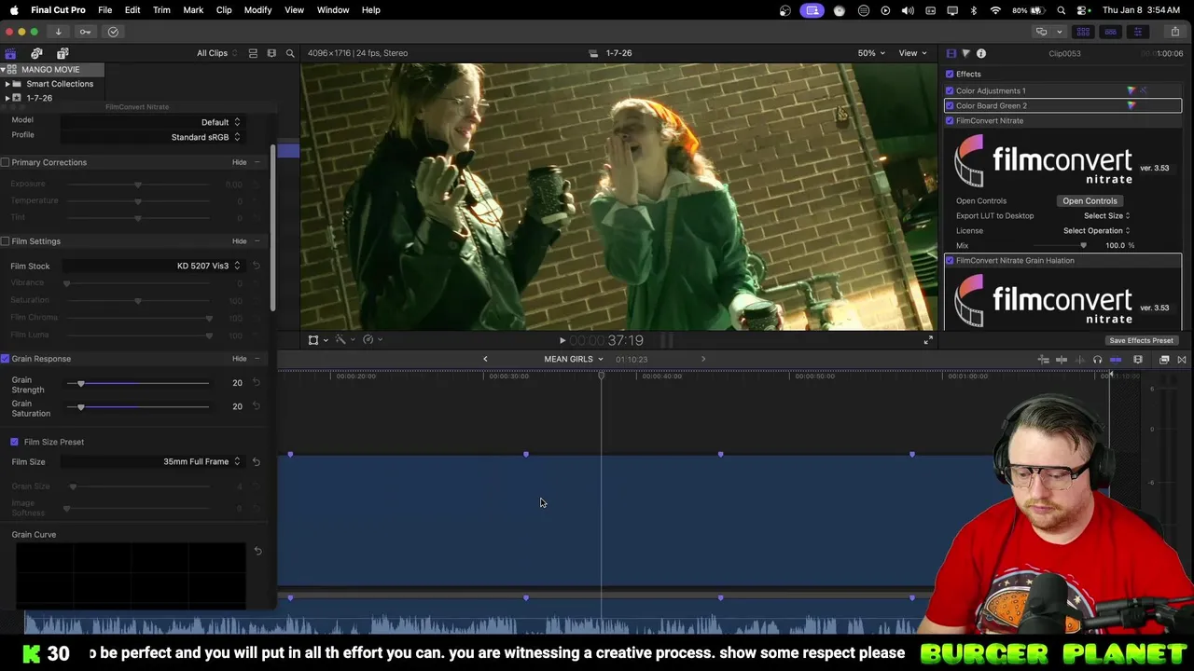The width and height of the screenshot is (1194, 671).
Task: Enable the Film Settings checkbox
Action: (x=6, y=241)
